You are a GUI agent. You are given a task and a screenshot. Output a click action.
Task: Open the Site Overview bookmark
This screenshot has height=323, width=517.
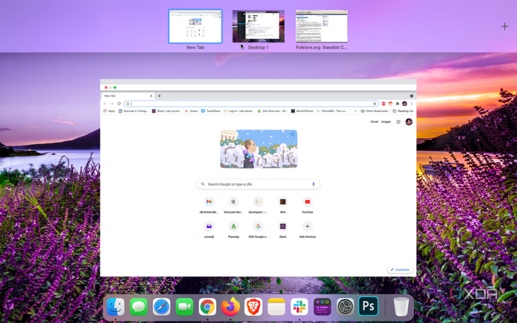[273, 111]
